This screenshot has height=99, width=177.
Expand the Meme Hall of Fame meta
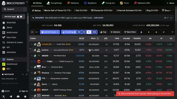pyautogui.click(x=57, y=10)
